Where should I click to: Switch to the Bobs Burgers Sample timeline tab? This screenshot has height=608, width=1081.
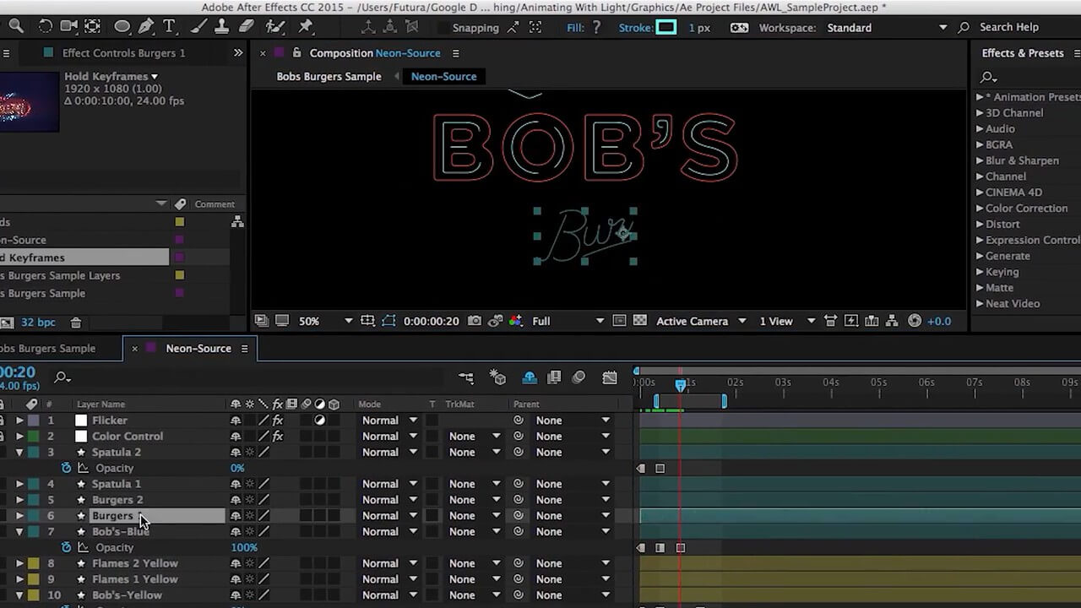point(51,349)
